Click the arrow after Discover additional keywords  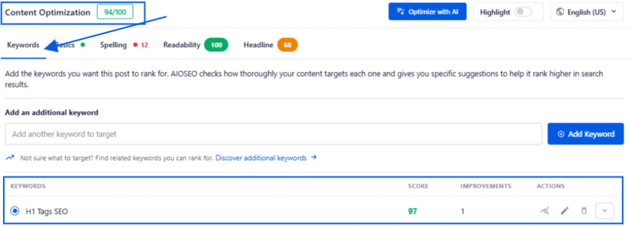click(314, 158)
